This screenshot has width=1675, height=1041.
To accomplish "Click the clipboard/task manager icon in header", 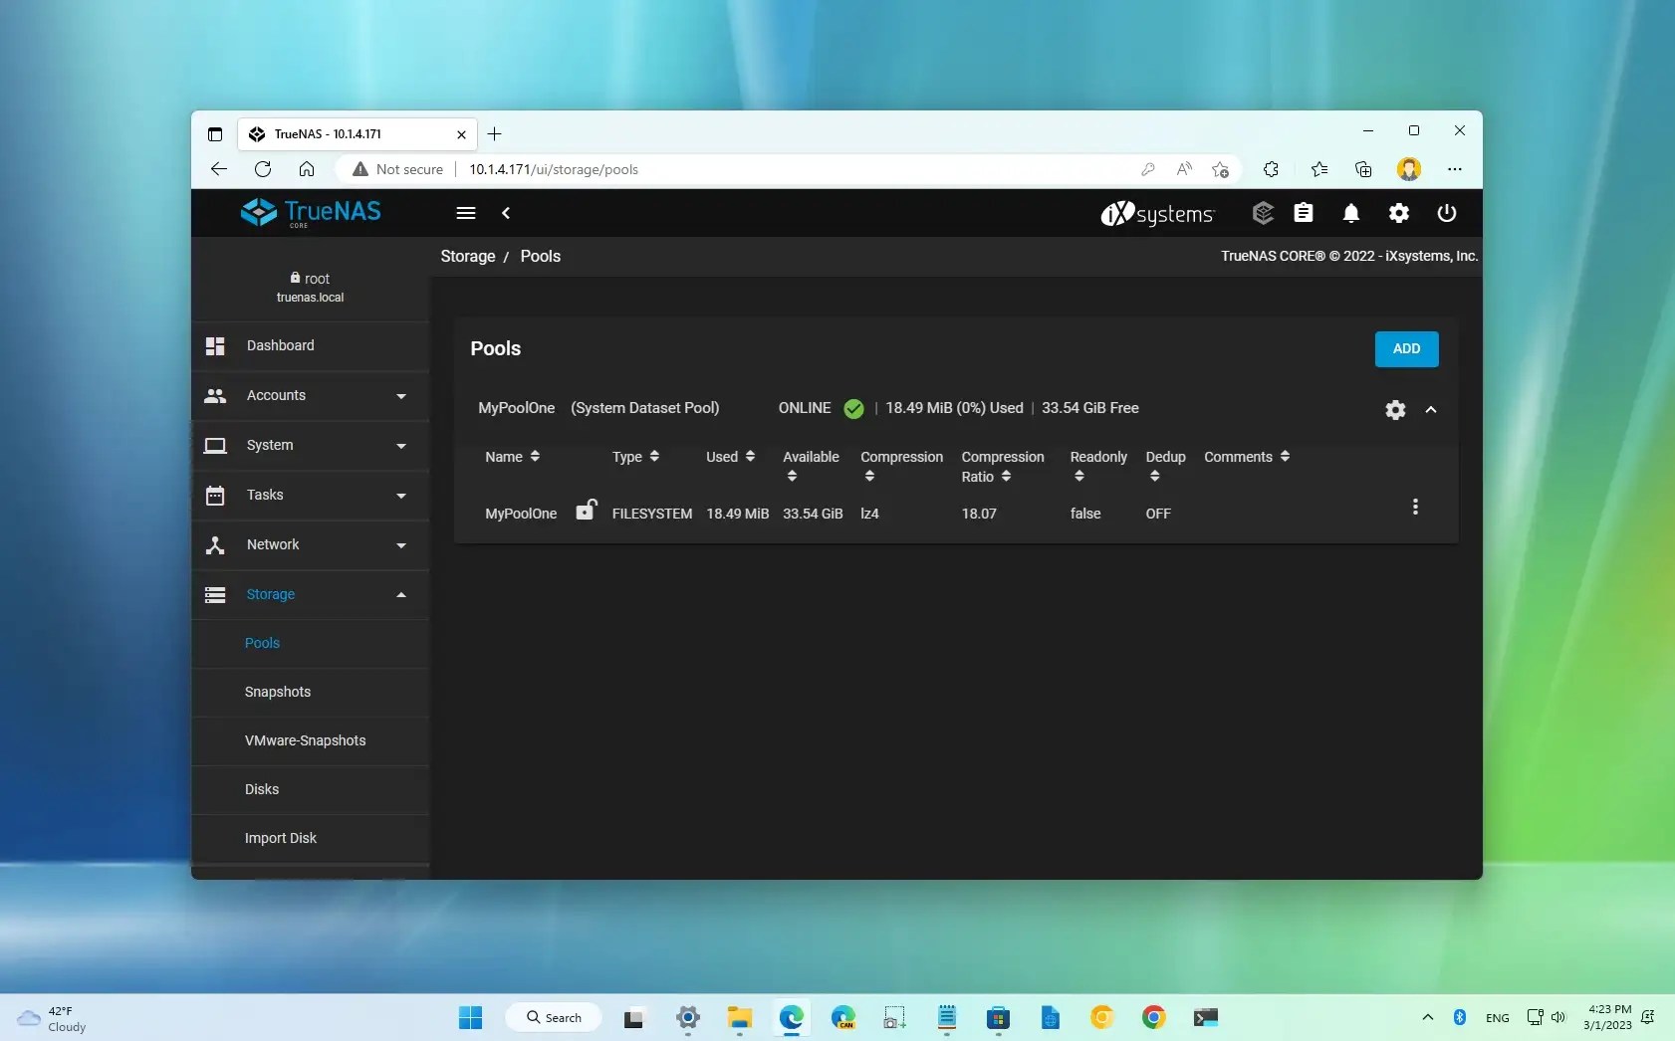I will tap(1304, 212).
